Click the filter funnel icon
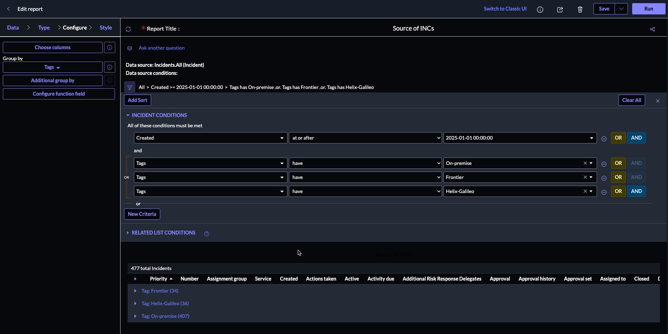The height and width of the screenshot is (334, 668). (x=130, y=88)
